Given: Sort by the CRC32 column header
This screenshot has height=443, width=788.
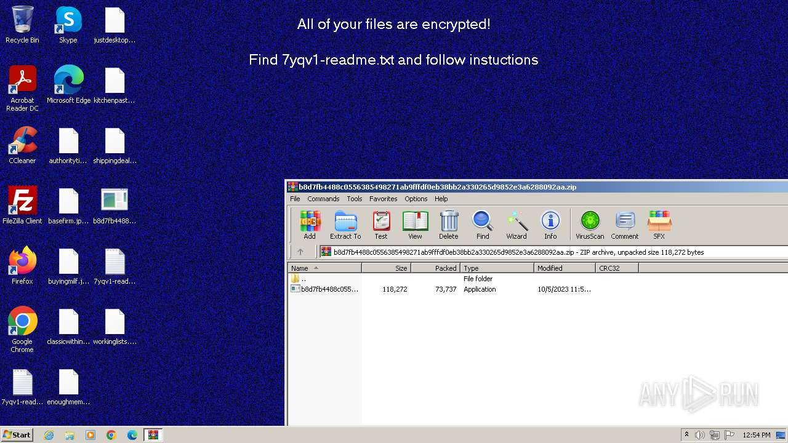Looking at the screenshot, I should click(x=617, y=268).
